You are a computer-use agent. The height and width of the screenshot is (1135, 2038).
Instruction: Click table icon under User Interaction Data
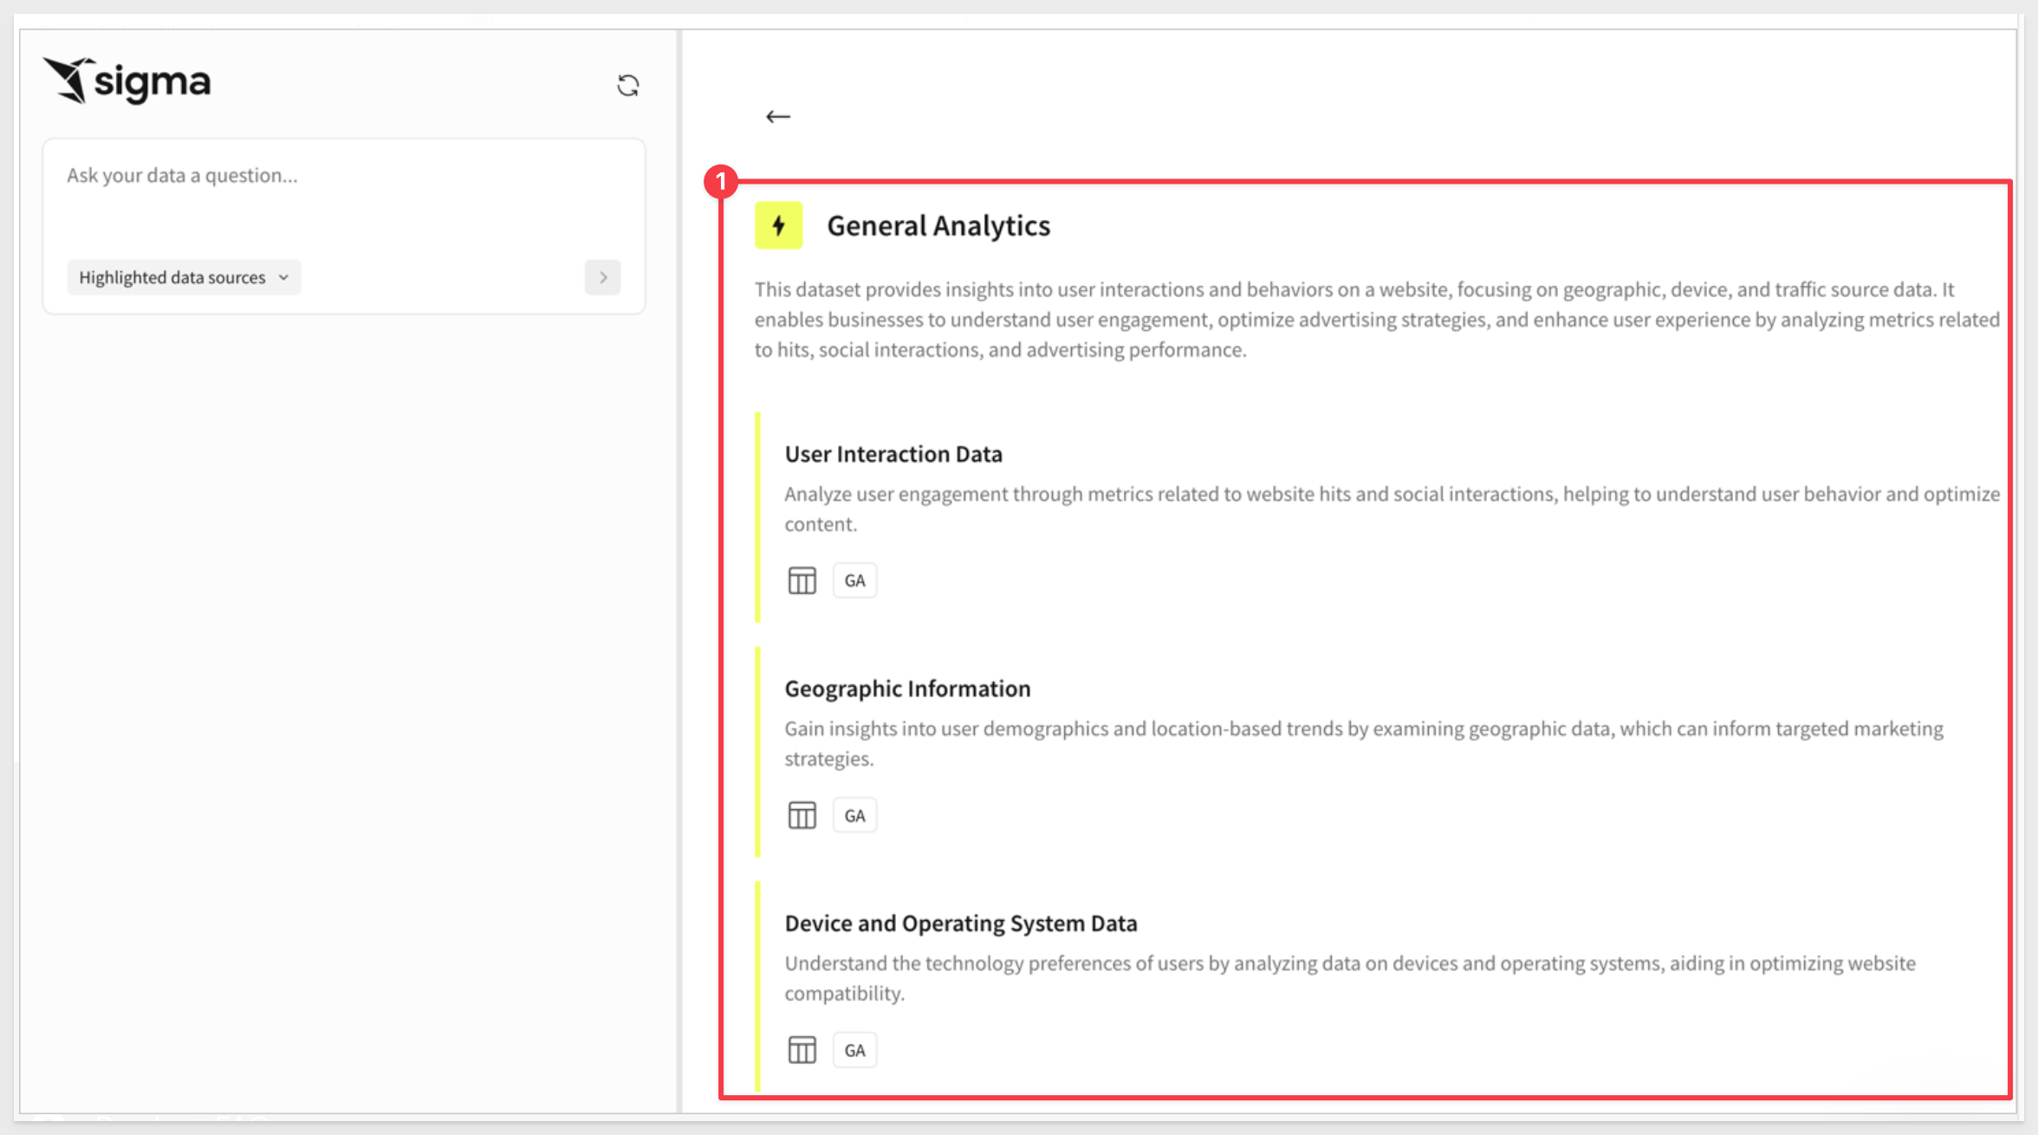802,580
